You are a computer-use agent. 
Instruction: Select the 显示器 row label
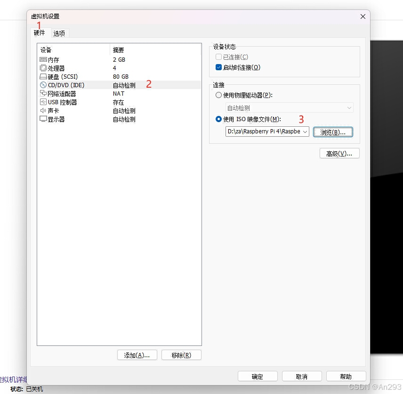[56, 119]
